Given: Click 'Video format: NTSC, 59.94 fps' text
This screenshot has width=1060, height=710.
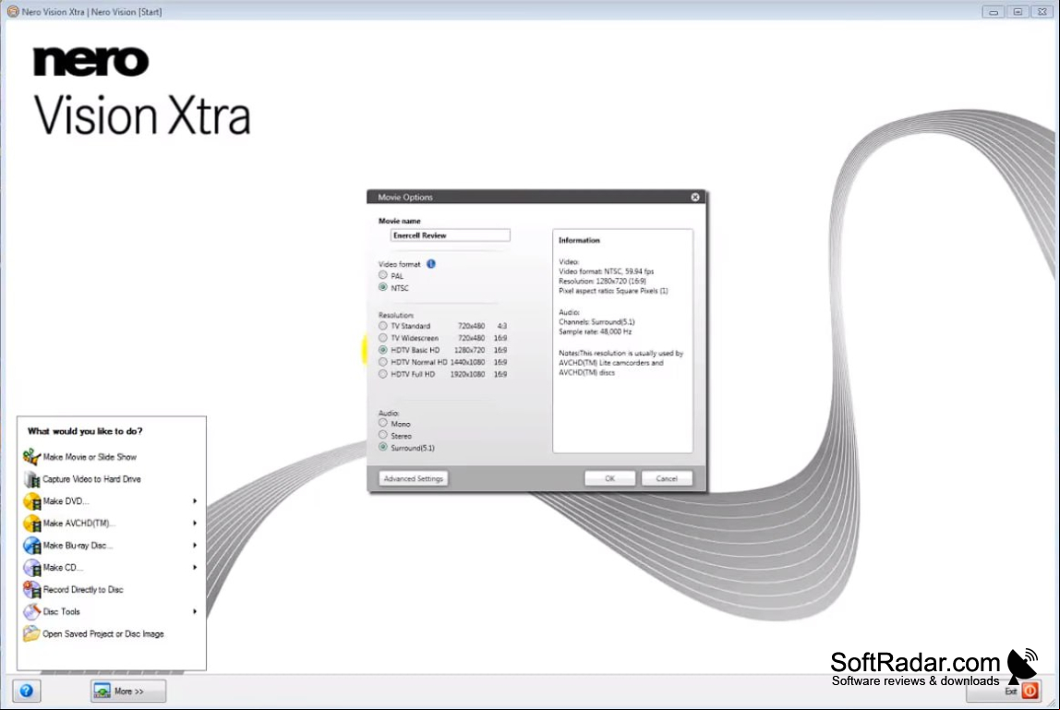Looking at the screenshot, I should [x=607, y=271].
